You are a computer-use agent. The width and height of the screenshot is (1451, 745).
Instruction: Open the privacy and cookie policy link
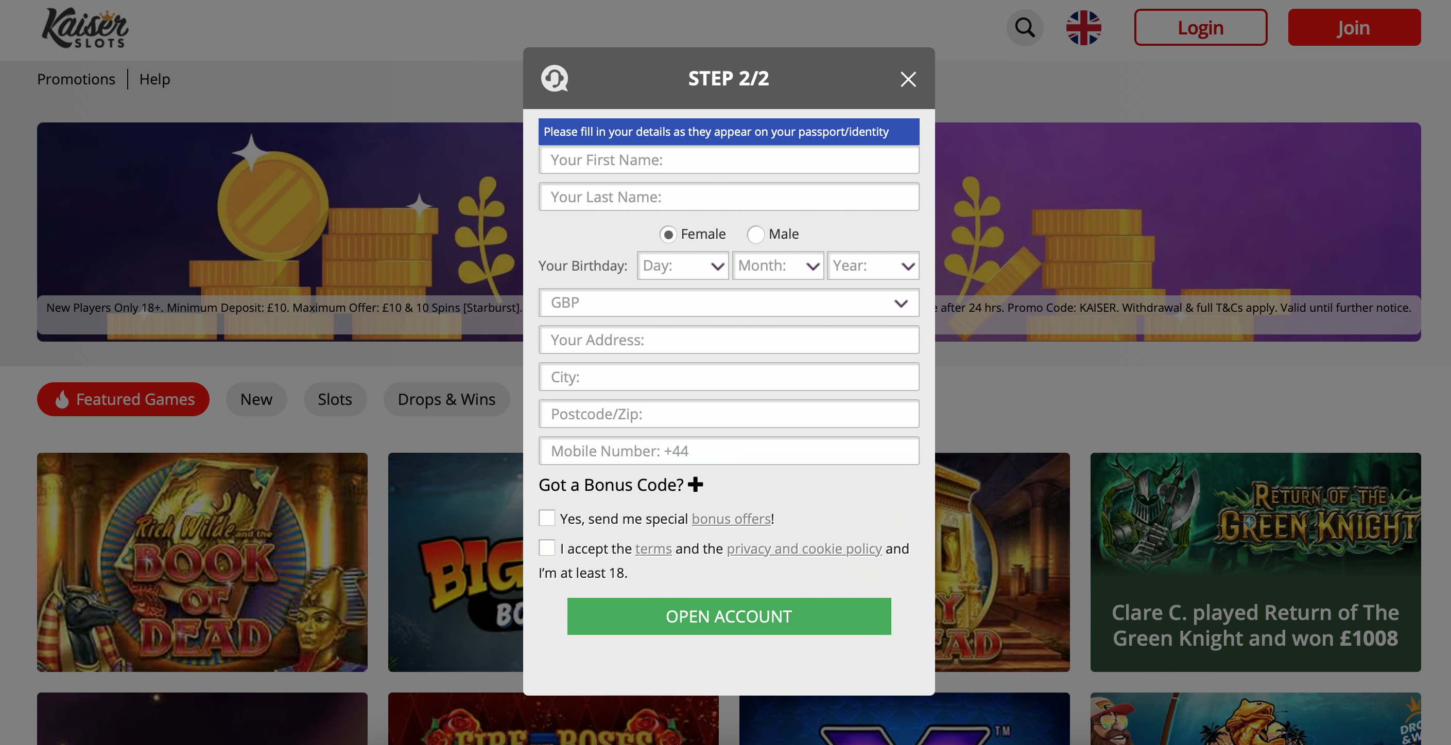[x=804, y=548]
